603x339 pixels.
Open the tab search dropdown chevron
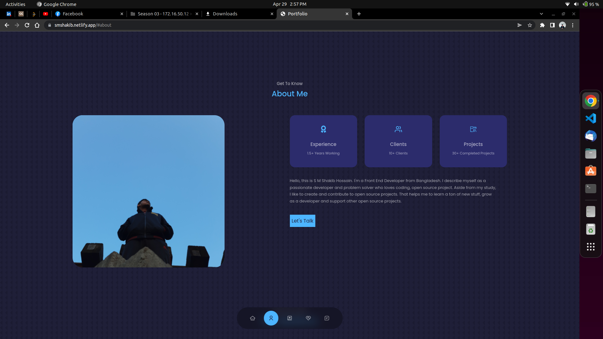point(541,14)
